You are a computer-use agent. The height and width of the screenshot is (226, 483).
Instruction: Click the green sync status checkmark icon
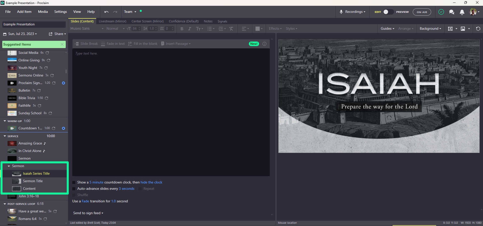click(x=441, y=12)
